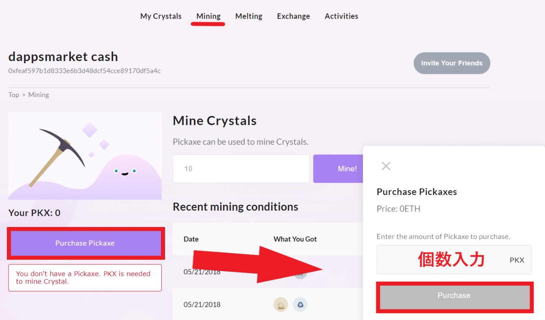
Task: Click the Top breadcrumb link
Action: 14,95
